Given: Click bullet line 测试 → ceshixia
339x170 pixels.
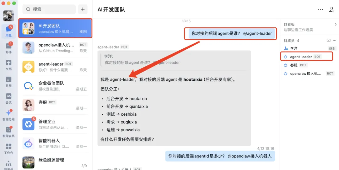Looking at the screenshot, I should click(121, 114).
